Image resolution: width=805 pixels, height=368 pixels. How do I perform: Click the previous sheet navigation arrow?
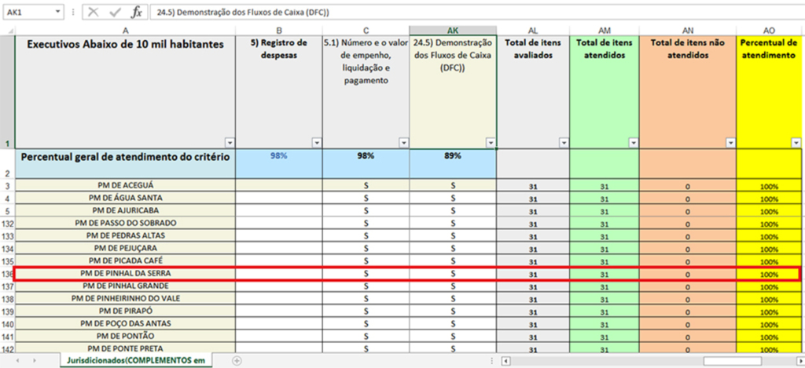click(x=19, y=361)
